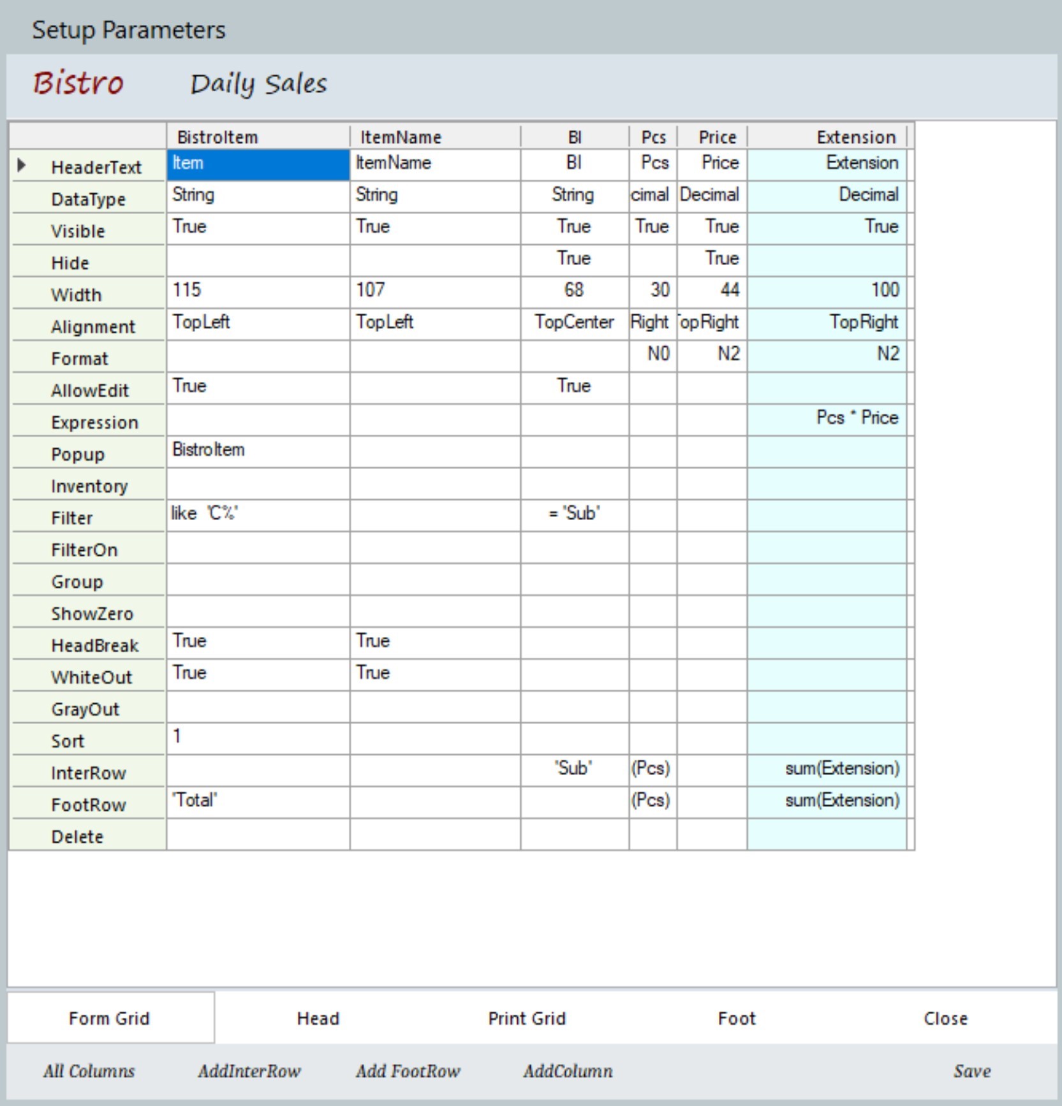Toggle Visible cell for BistroItem column
Viewport: 1062px width, 1106px height.
coord(258,228)
